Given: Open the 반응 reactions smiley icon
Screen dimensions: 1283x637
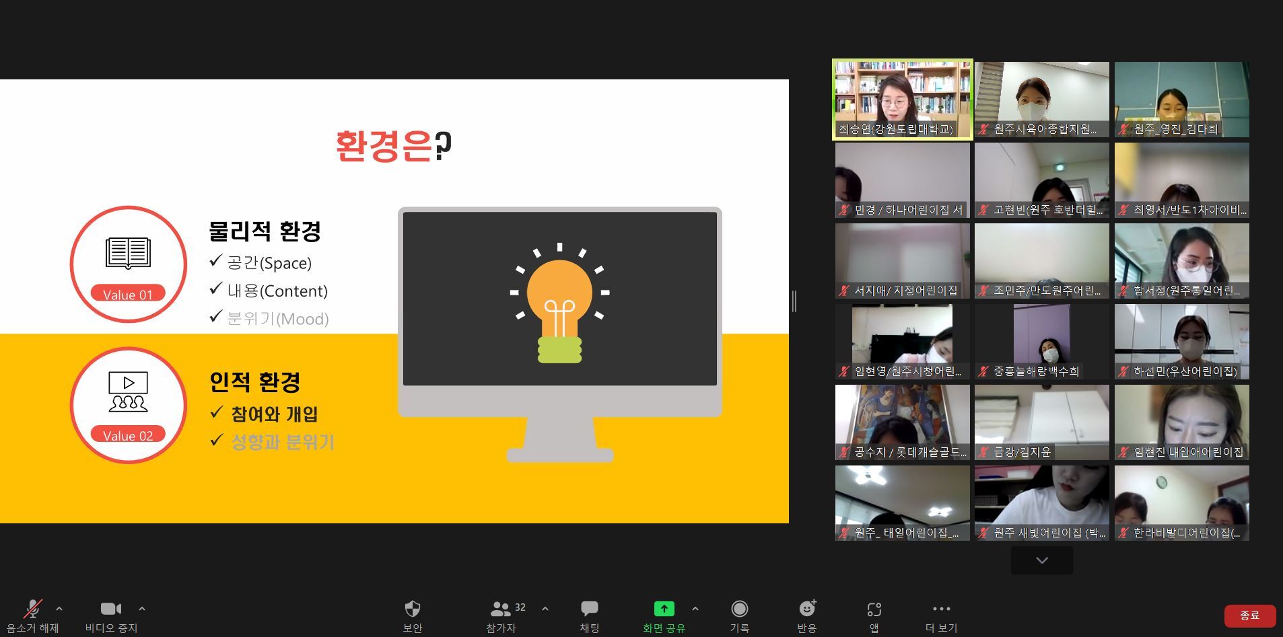Looking at the screenshot, I should pos(807,608).
